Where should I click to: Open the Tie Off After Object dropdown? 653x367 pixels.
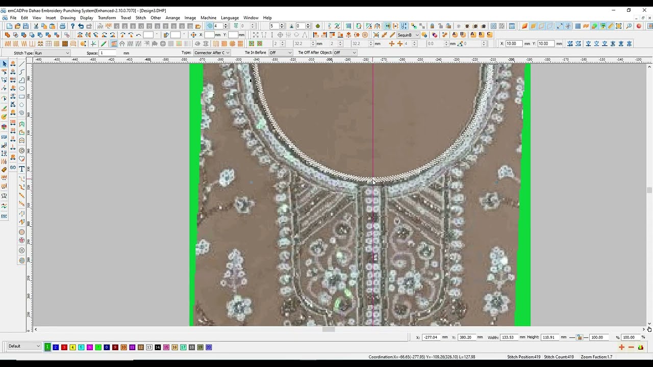(344, 53)
